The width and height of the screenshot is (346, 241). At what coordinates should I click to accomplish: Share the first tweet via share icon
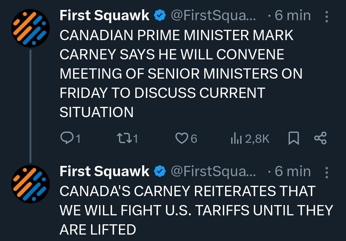[320, 138]
